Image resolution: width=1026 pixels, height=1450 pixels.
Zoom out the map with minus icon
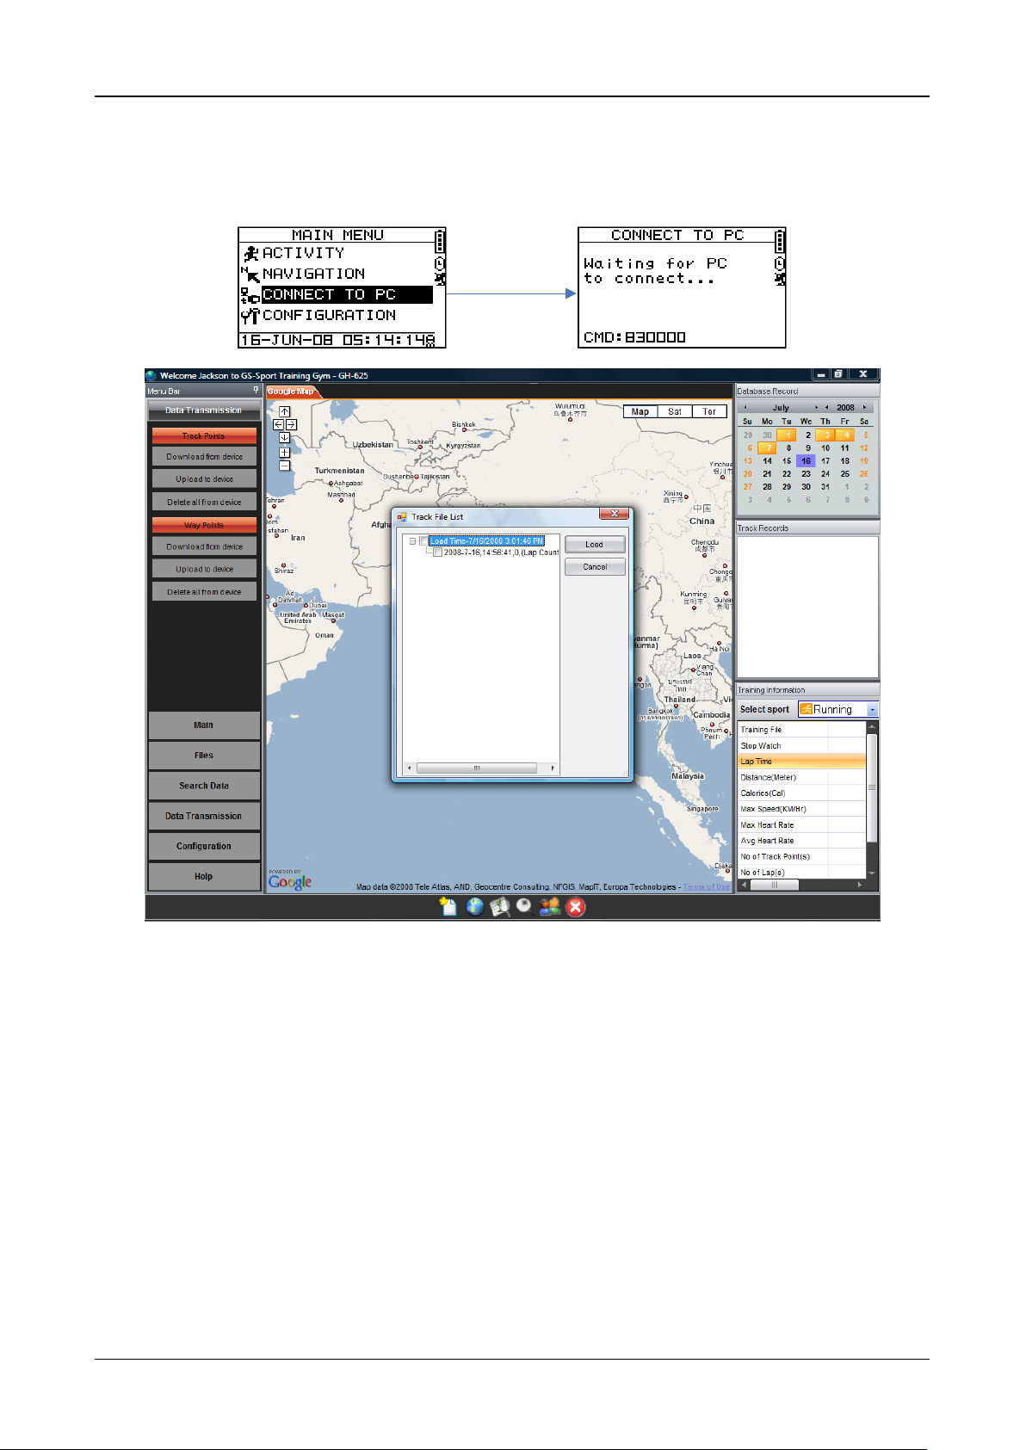[x=285, y=466]
